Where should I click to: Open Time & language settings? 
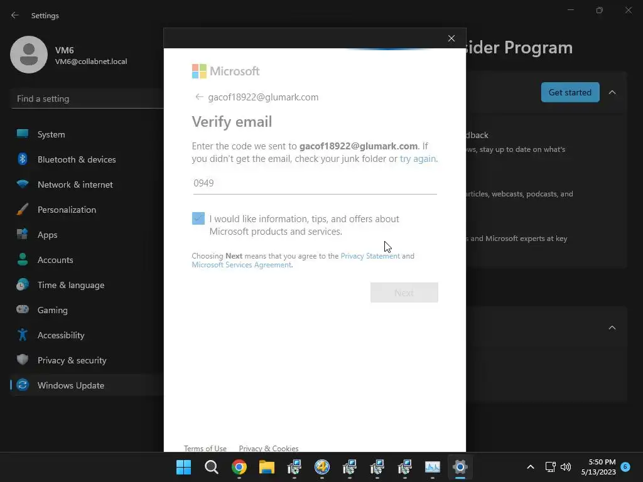pyautogui.click(x=87, y=284)
